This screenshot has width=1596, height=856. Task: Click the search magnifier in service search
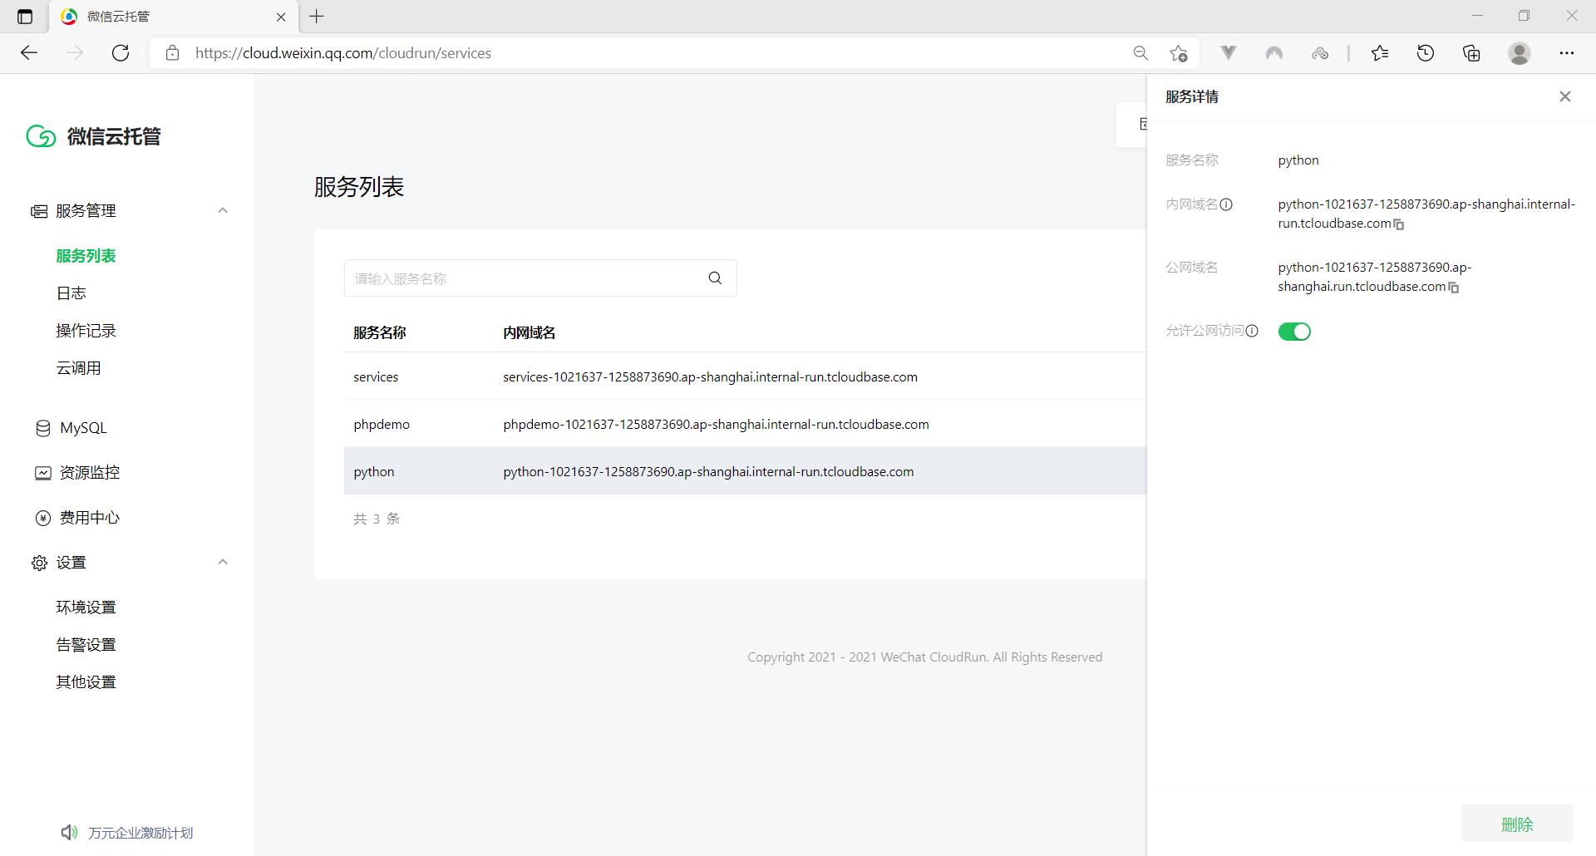[715, 278]
